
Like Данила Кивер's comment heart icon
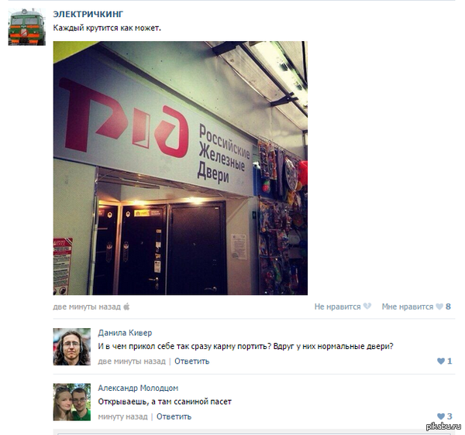click(441, 361)
